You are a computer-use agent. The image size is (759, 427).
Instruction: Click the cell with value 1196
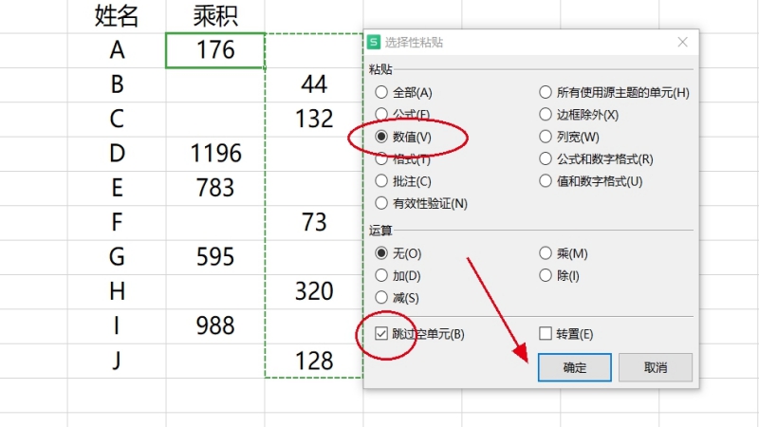click(x=215, y=154)
